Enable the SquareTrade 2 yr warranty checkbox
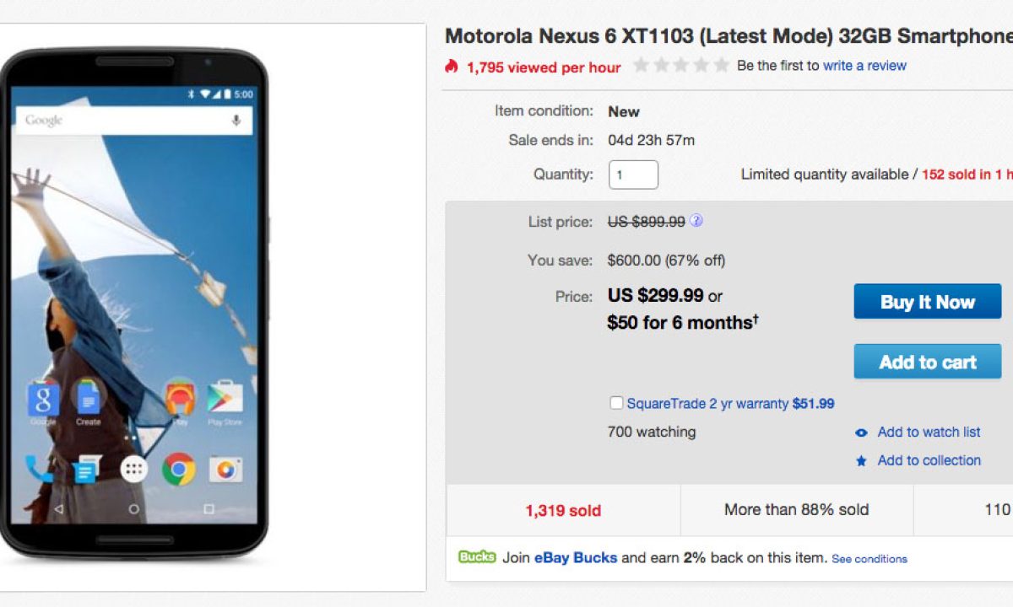1013x607 pixels. click(616, 403)
